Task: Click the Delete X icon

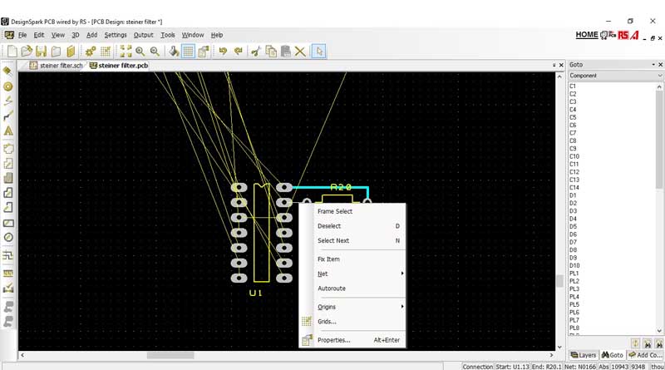Action: tap(300, 52)
